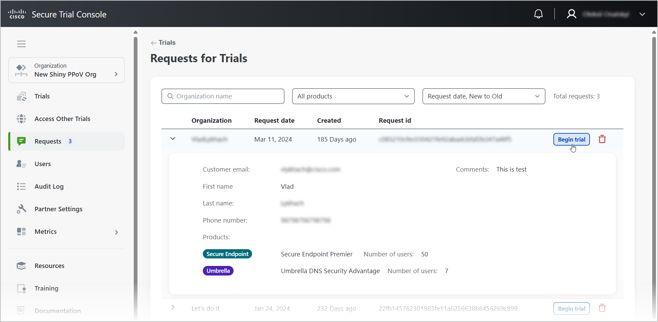Click the Training icon
Screen dimensions: 658x322
click(x=22, y=289)
